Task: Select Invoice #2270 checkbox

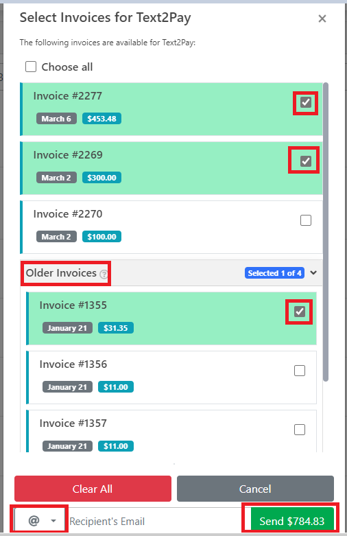Action: coord(306,220)
